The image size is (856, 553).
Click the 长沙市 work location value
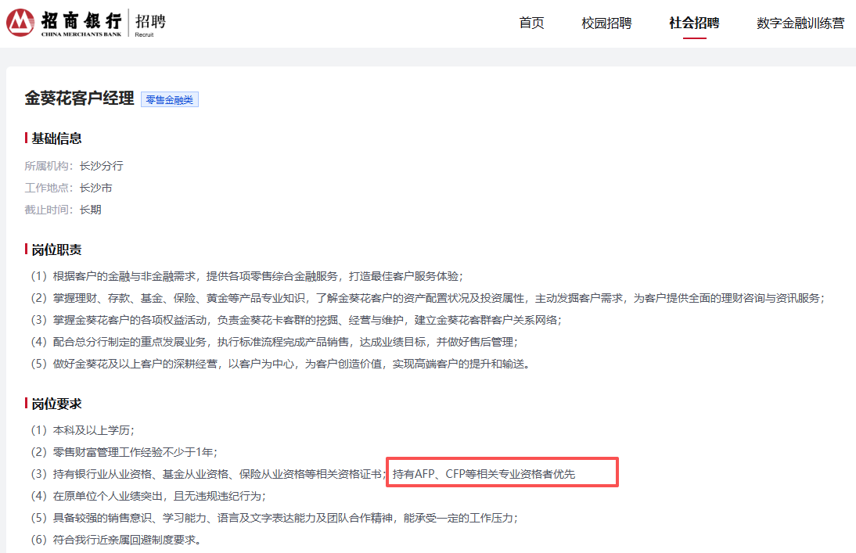click(95, 188)
